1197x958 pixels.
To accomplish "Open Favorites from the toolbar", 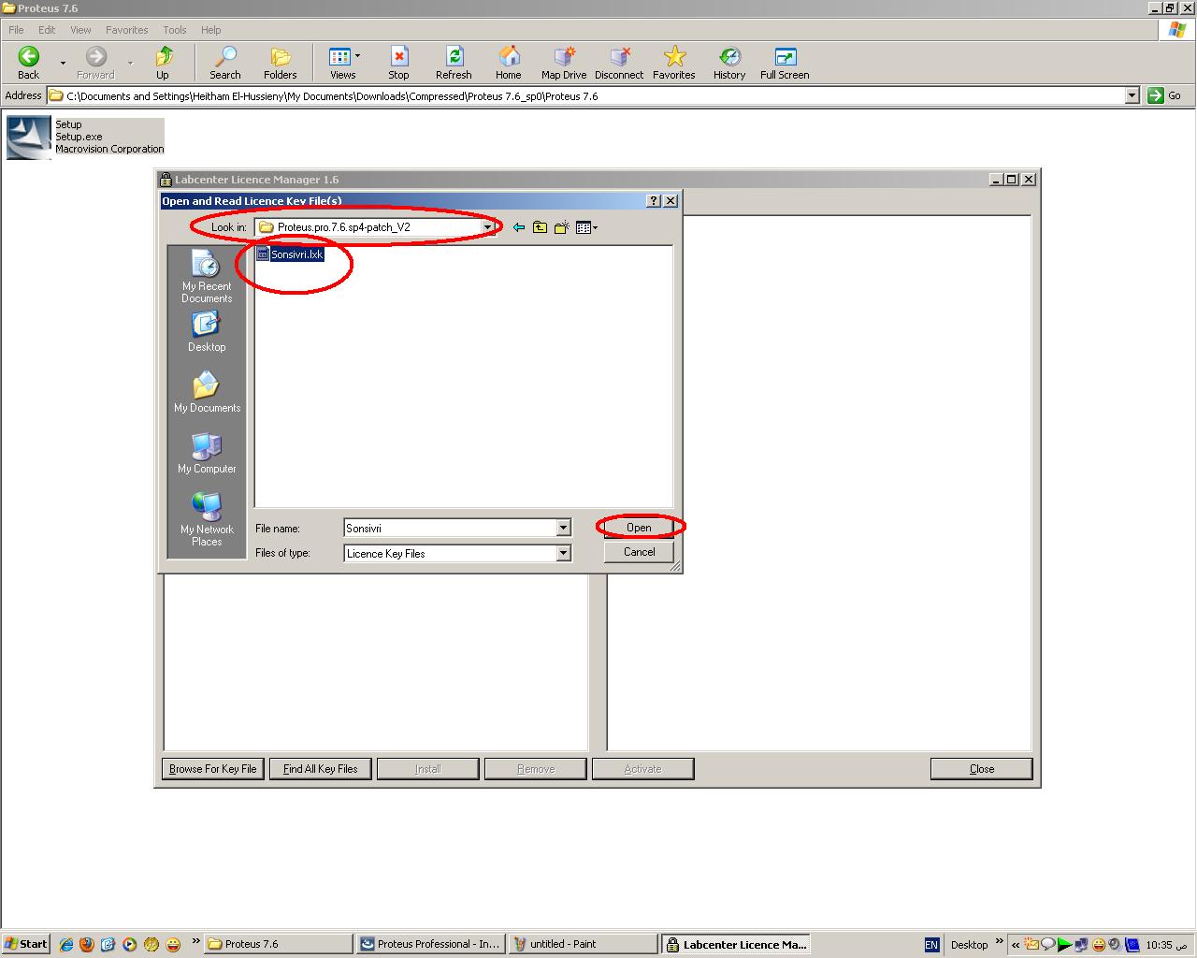I will (x=673, y=63).
